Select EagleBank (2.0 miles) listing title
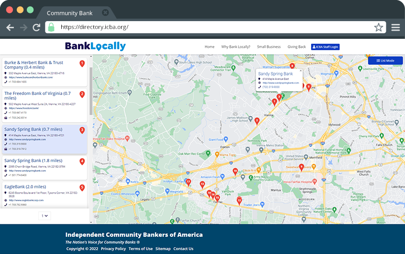 25,187
